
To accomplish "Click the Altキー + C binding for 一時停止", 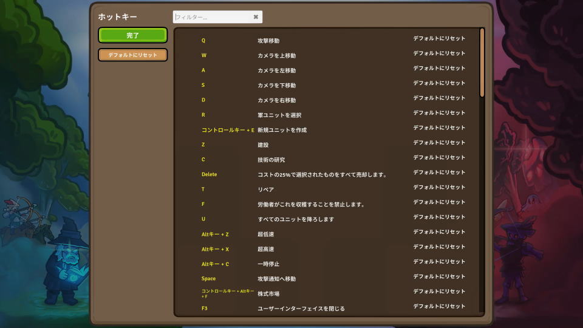I will tap(215, 264).
